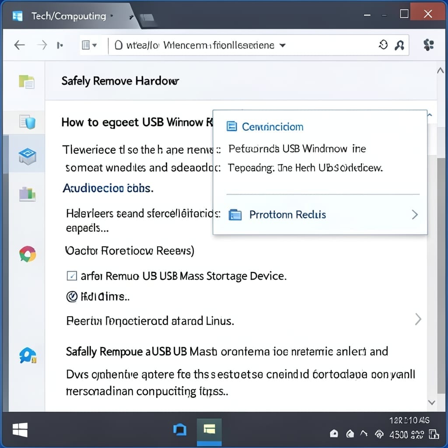Open the page view icon dropdown
The image size is (448, 448).
coord(89,45)
